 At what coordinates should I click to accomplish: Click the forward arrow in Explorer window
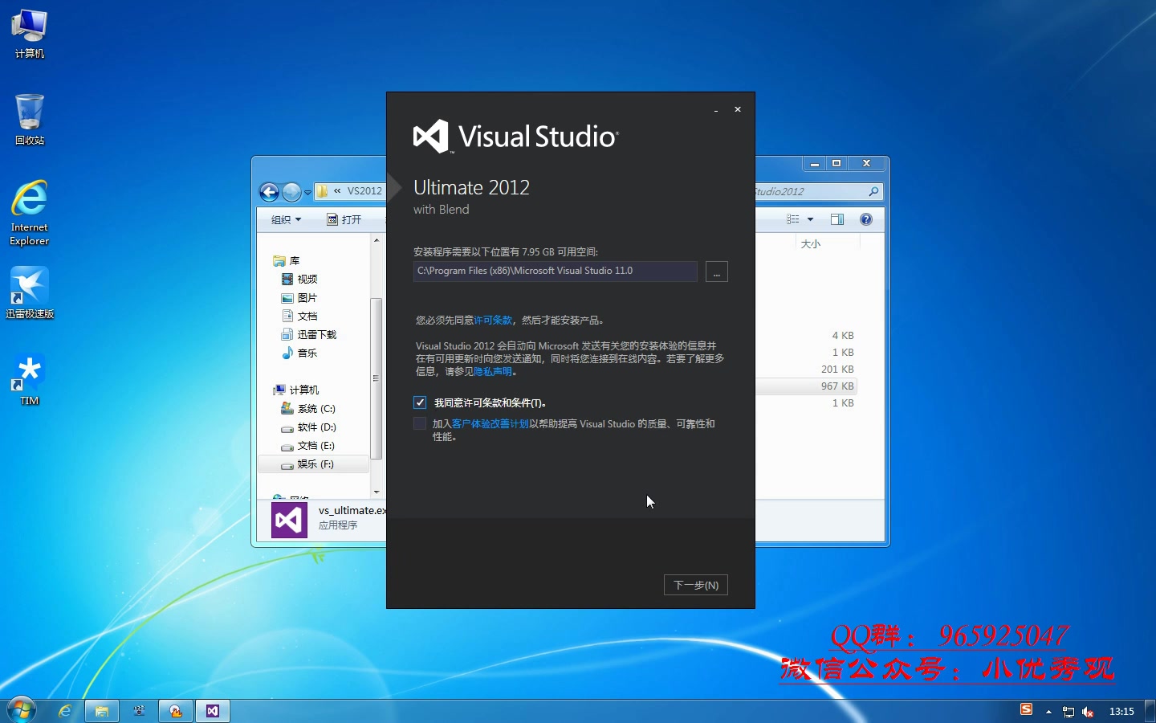click(x=291, y=192)
